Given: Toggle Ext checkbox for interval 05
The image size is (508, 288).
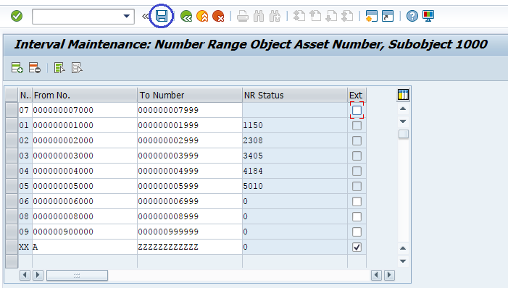Looking at the screenshot, I should pyautogui.click(x=357, y=187).
